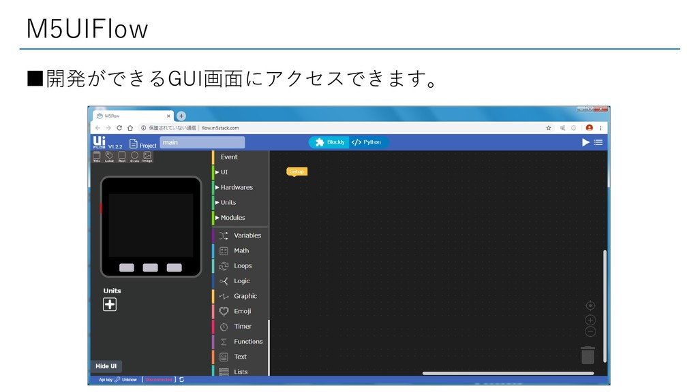View site security info icon
Image resolution: width=698 pixels, height=392 pixels.
tap(143, 127)
